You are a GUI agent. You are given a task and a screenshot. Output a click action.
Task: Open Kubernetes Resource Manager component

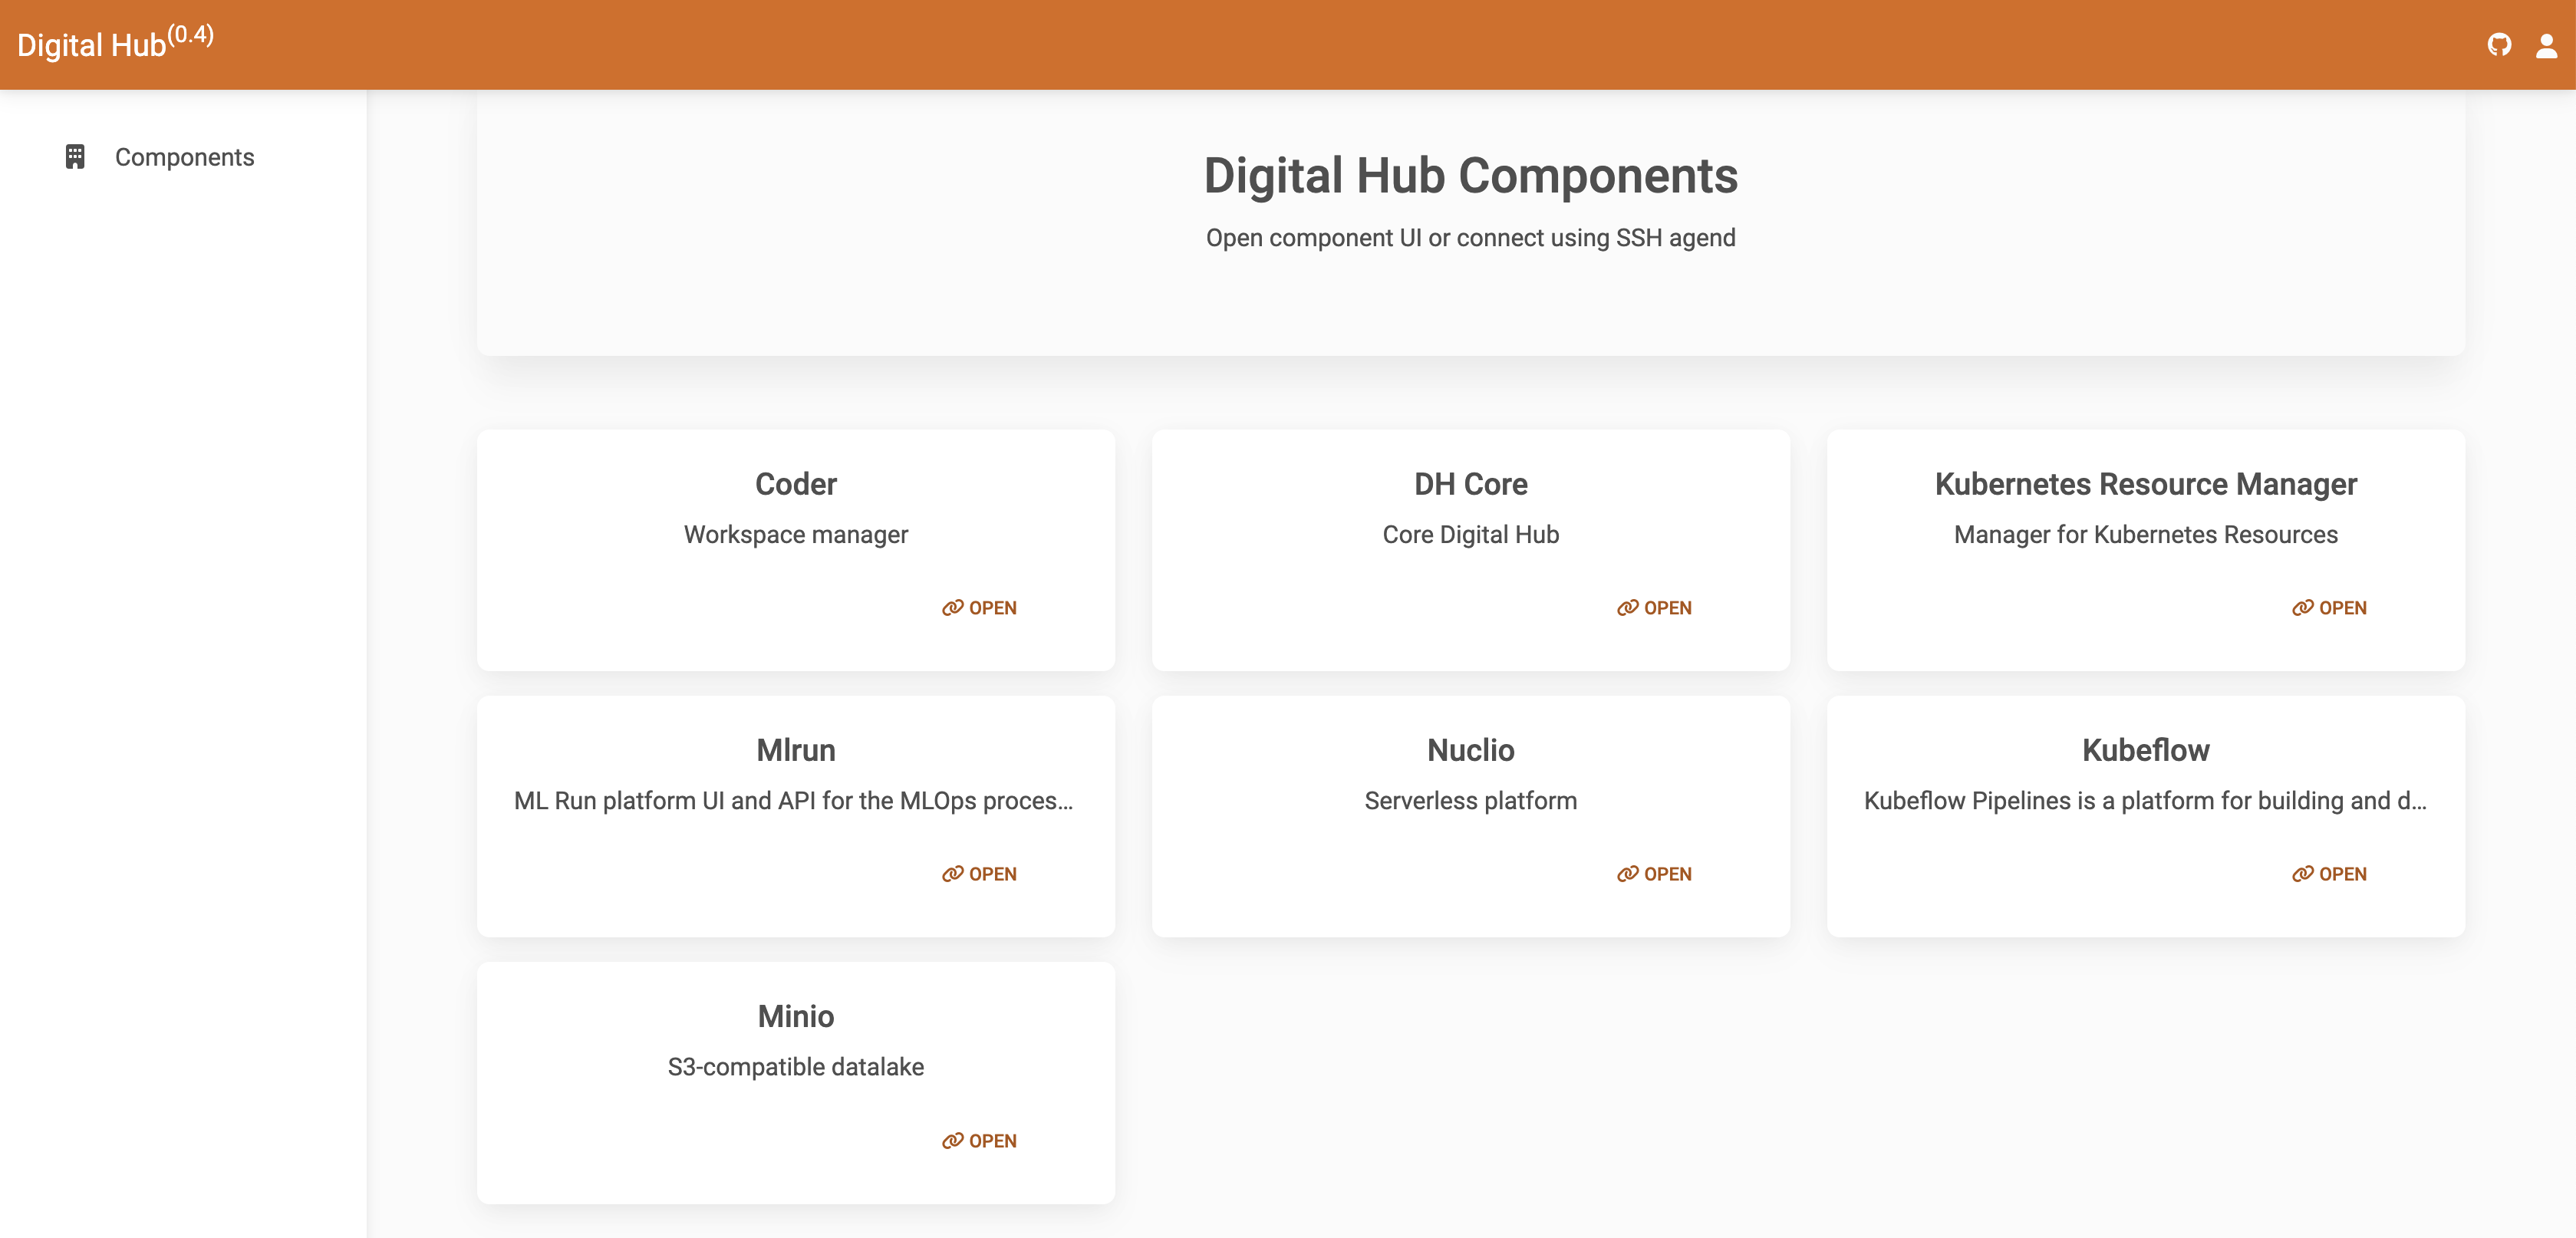(2329, 608)
